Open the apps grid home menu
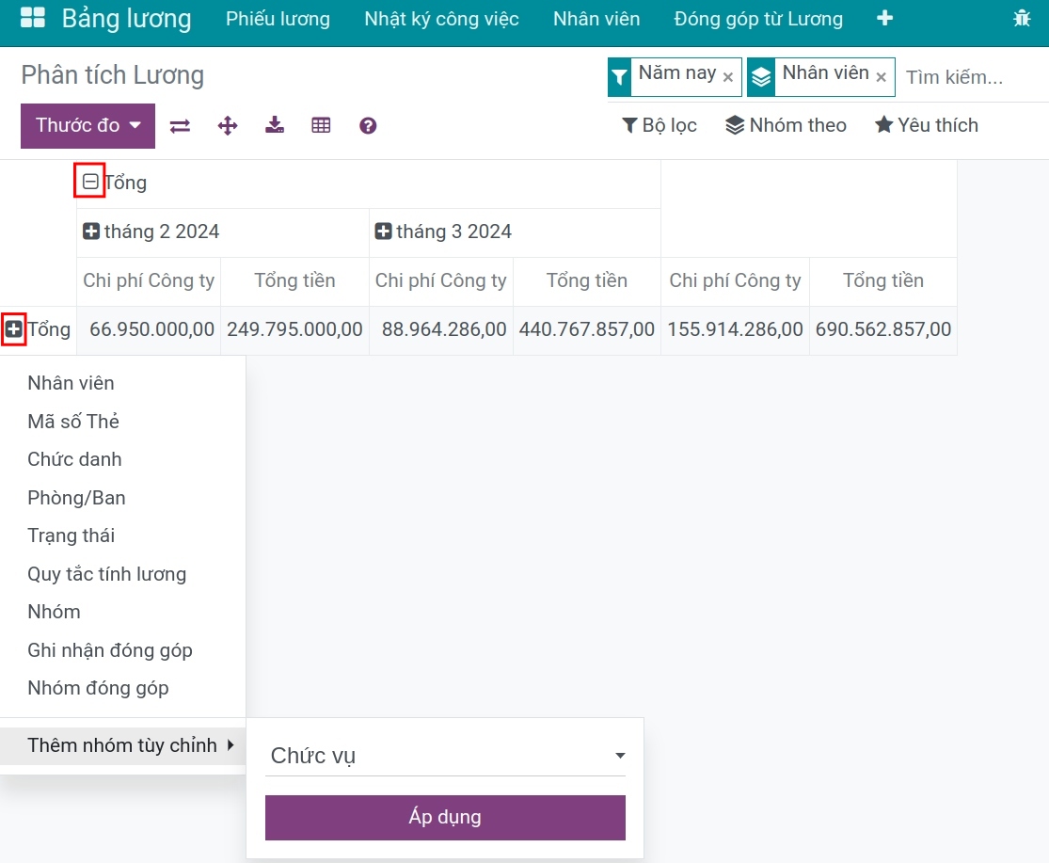1049x863 pixels. pos(32,19)
